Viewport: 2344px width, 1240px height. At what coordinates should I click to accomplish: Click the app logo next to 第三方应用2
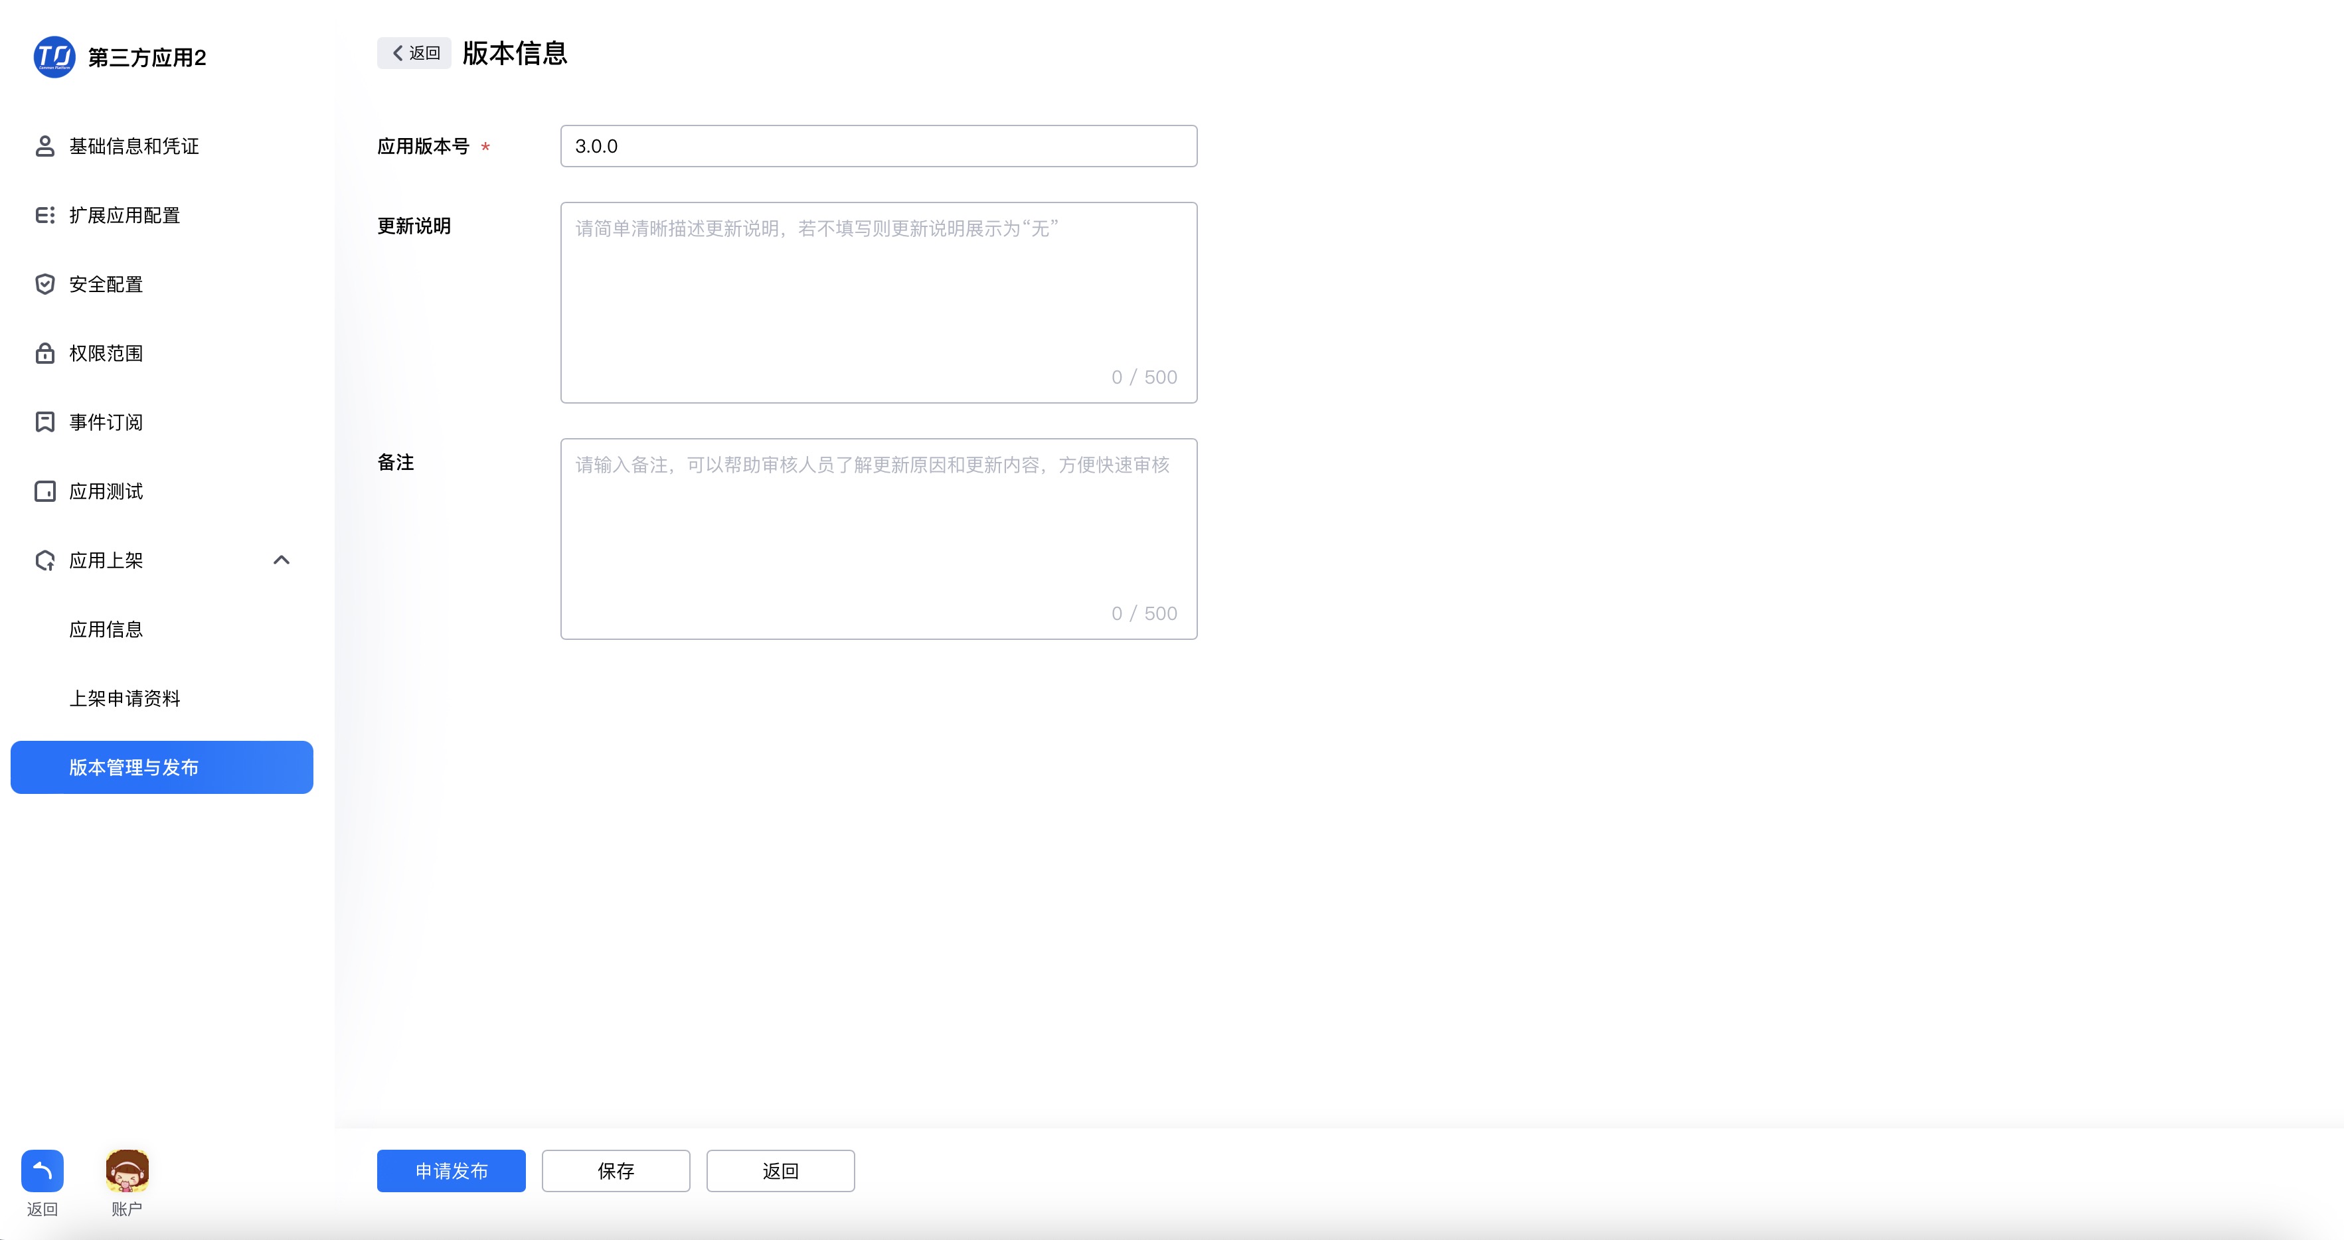(54, 57)
